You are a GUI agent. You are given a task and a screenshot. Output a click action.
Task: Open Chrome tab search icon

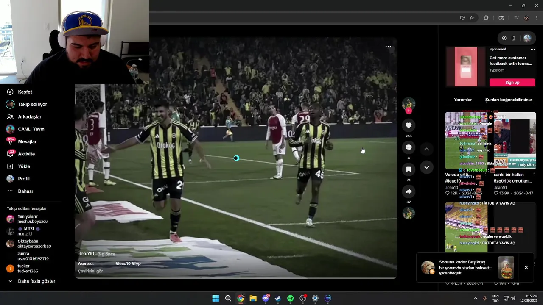[501, 18]
